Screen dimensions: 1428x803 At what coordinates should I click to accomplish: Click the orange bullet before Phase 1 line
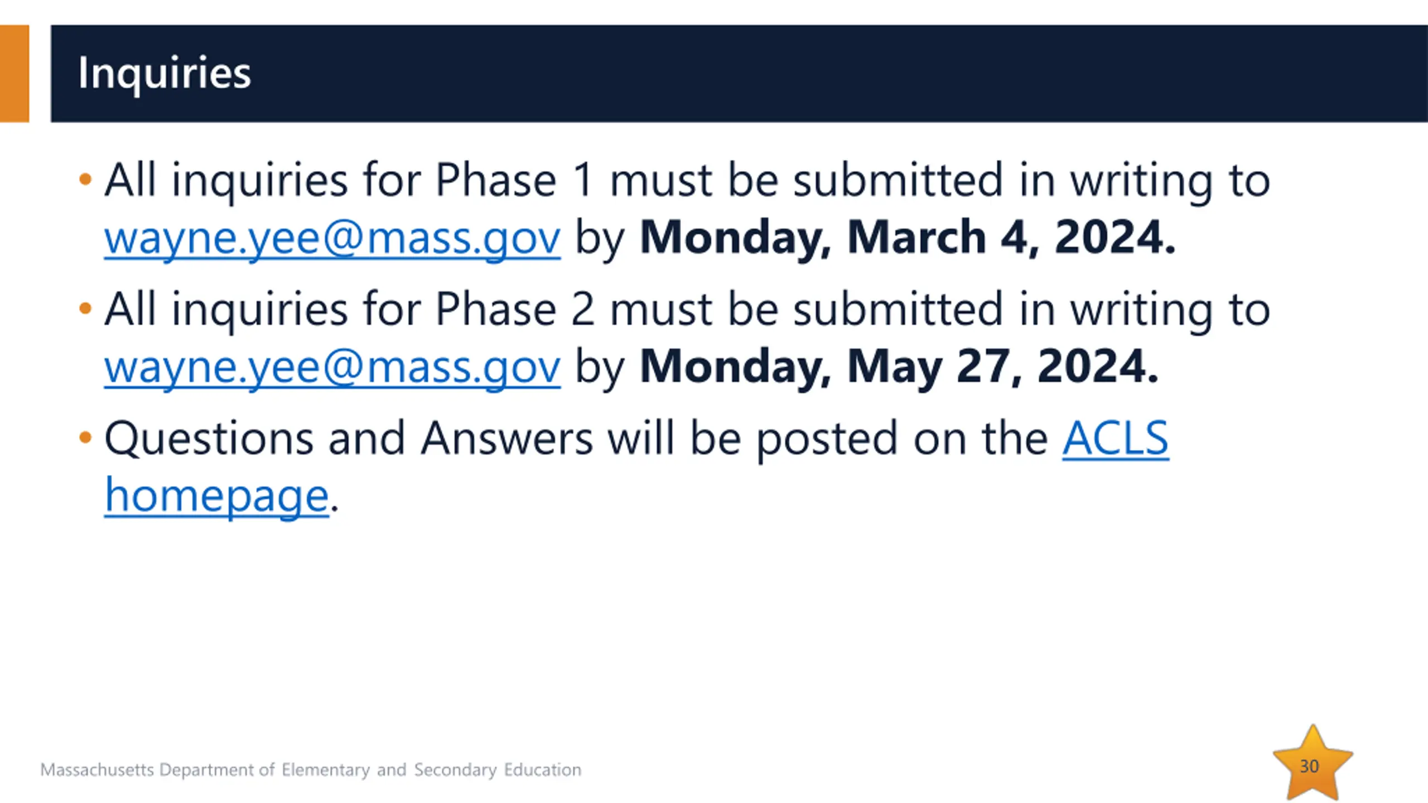(85, 180)
